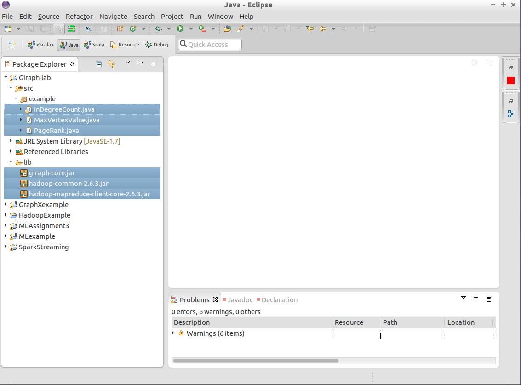Go to Last Edit Location
The width and height of the screenshot is (521, 385).
click(x=310, y=29)
